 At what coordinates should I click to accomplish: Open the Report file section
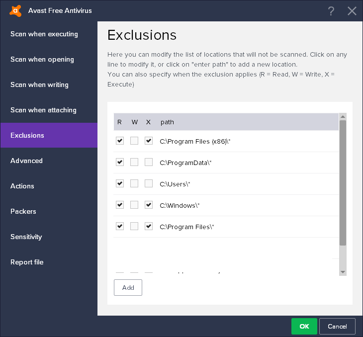click(27, 262)
